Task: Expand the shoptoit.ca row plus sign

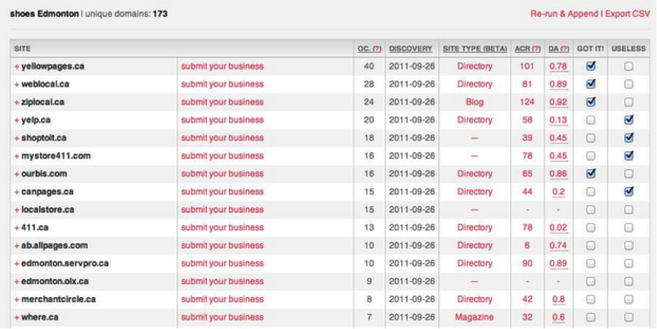Action: [x=17, y=138]
